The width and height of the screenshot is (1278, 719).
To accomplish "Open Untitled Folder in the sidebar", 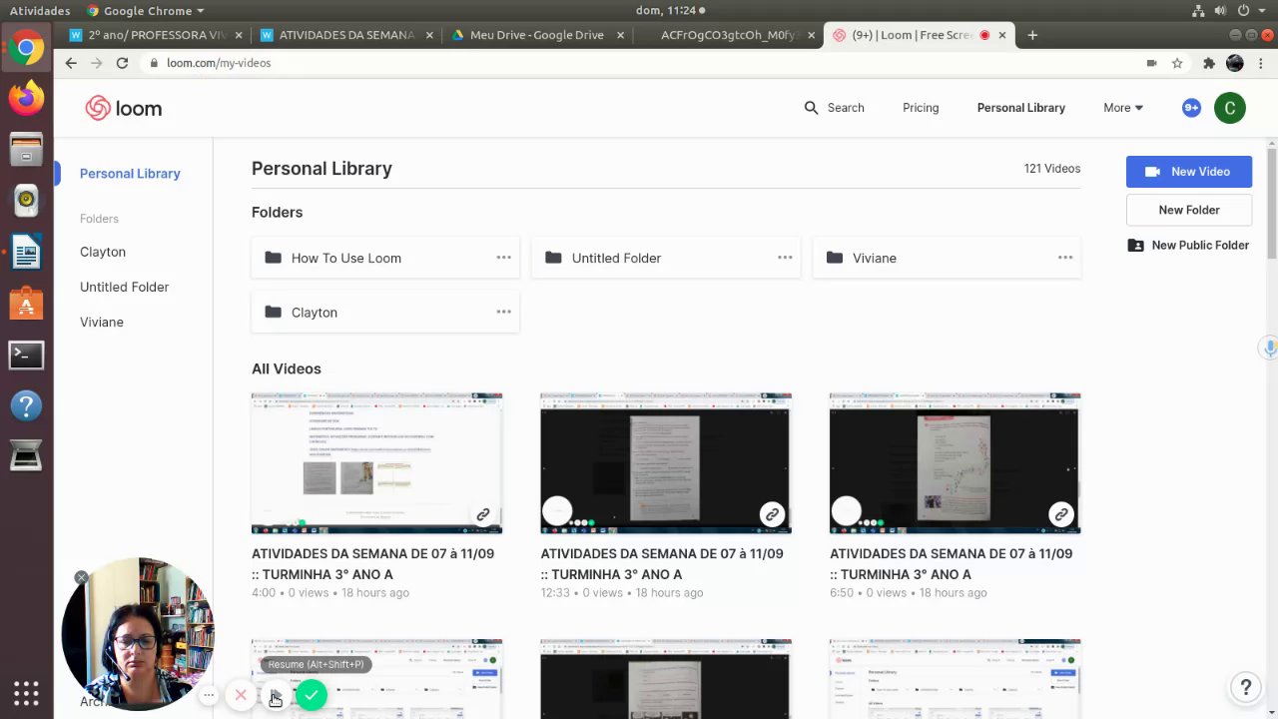I will pyautogui.click(x=124, y=287).
